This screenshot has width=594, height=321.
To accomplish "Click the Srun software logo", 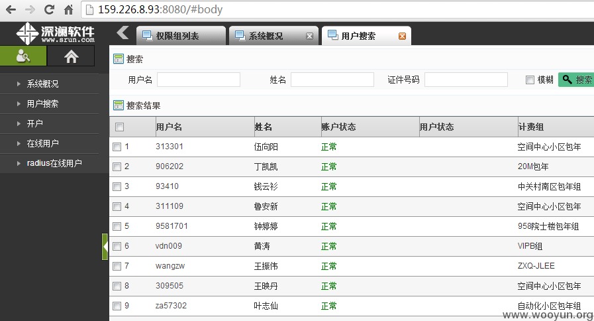I will (x=56, y=33).
